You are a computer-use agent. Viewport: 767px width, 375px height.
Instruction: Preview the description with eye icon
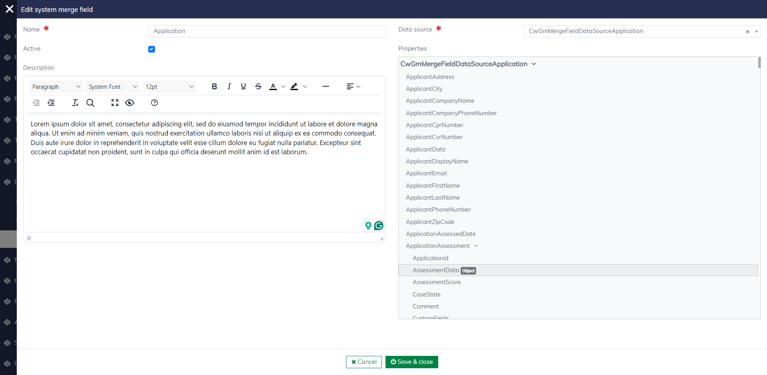pyautogui.click(x=129, y=103)
